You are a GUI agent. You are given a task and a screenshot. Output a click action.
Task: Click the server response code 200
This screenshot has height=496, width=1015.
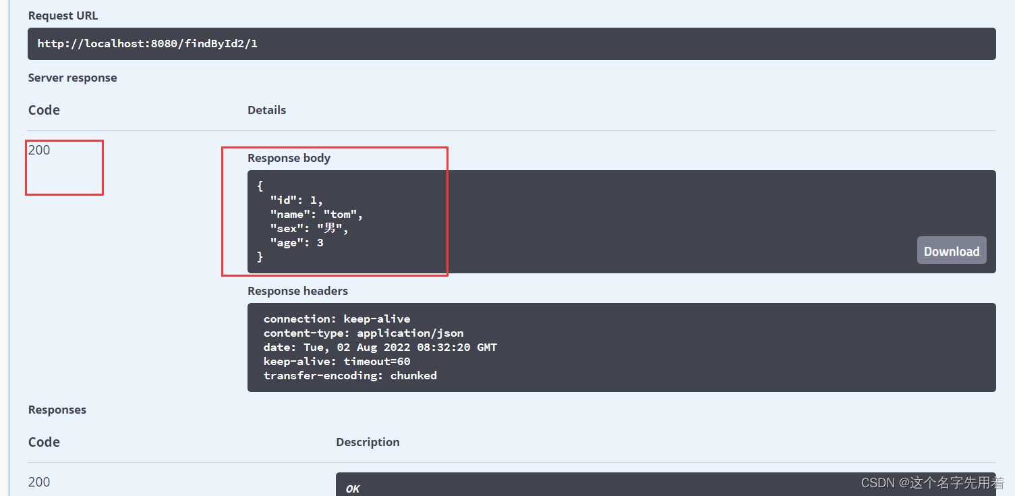click(39, 150)
